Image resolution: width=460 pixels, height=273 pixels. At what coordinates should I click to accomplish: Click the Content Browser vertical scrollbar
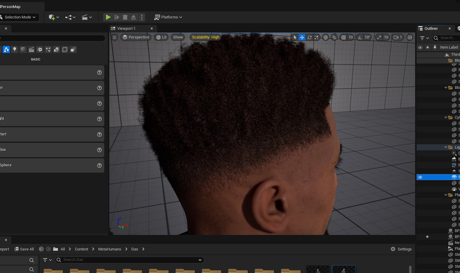click(x=410, y=269)
